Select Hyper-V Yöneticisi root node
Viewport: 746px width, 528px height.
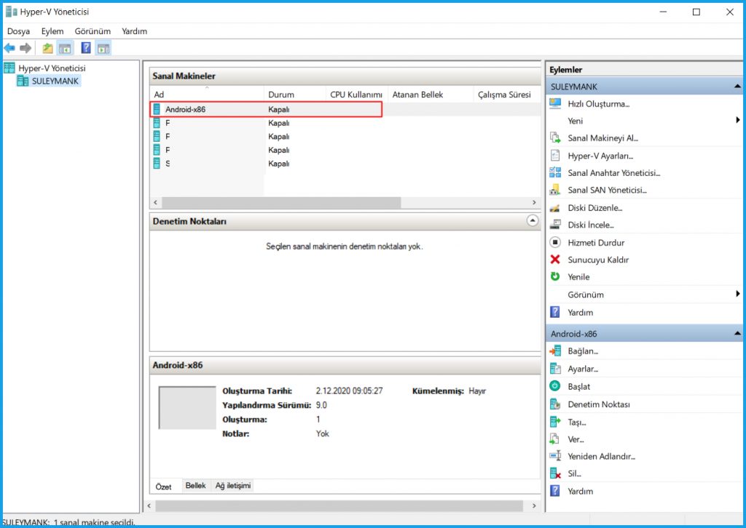coord(45,68)
